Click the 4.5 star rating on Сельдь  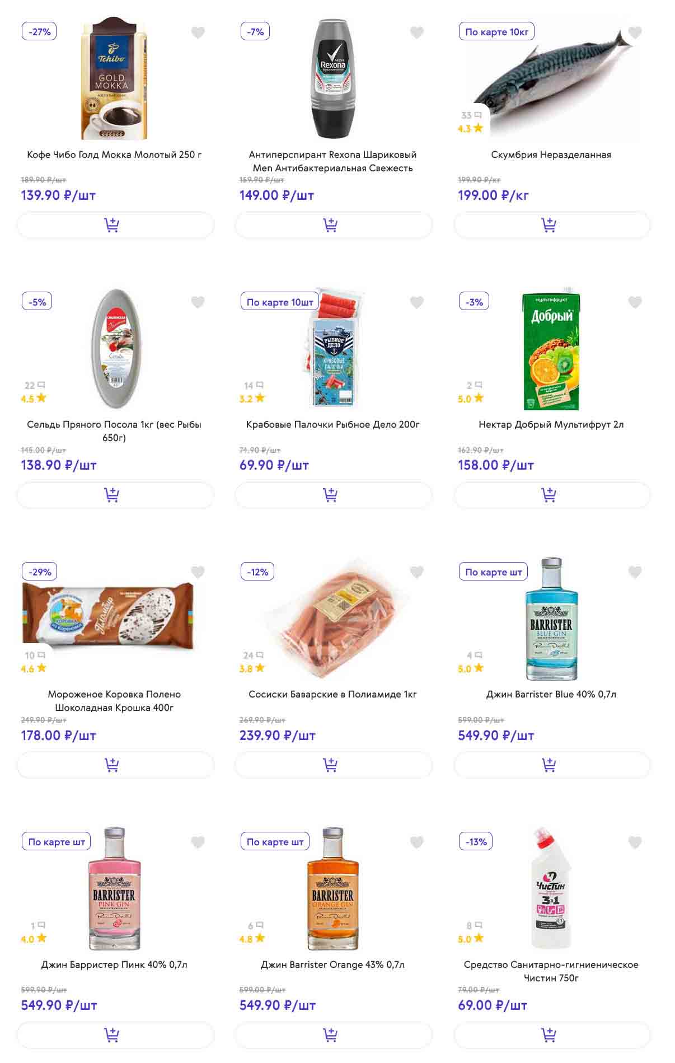(x=34, y=399)
